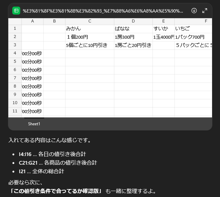Select column E header
220x197 pixels.
164,21
